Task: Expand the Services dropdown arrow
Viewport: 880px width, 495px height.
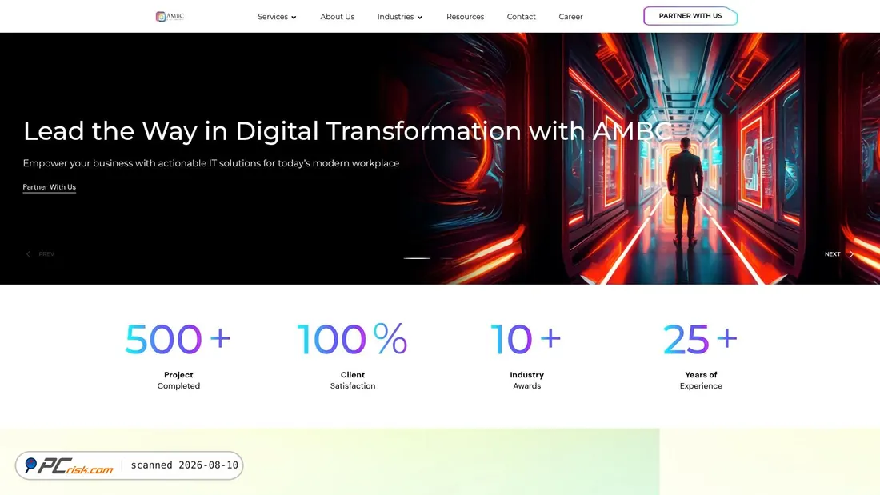Action: (x=294, y=18)
